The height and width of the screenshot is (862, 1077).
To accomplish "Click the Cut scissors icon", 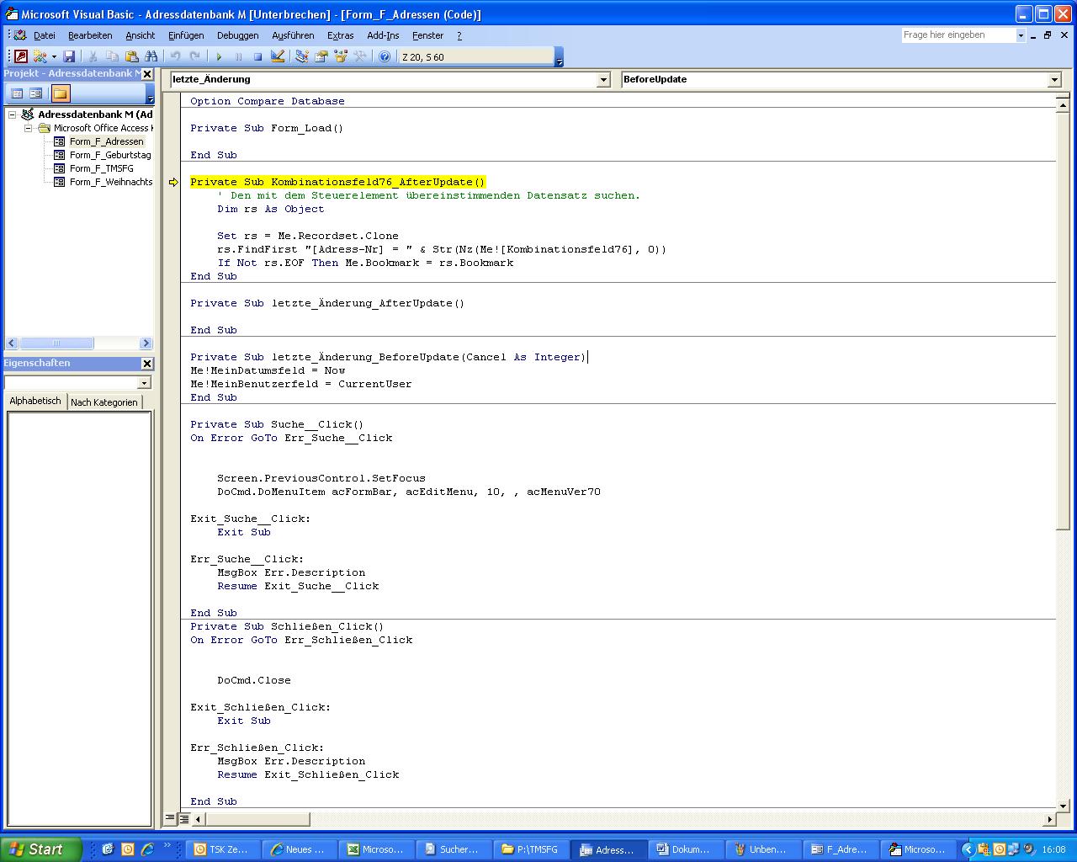I will coord(93,56).
